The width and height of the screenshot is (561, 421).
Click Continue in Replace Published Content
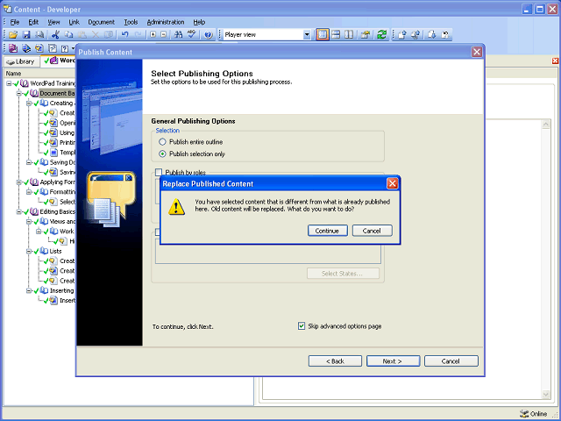coord(327,231)
